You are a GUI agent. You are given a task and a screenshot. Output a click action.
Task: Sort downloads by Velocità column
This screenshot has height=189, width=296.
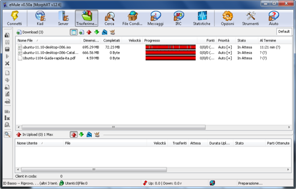pyautogui.click(x=132, y=40)
